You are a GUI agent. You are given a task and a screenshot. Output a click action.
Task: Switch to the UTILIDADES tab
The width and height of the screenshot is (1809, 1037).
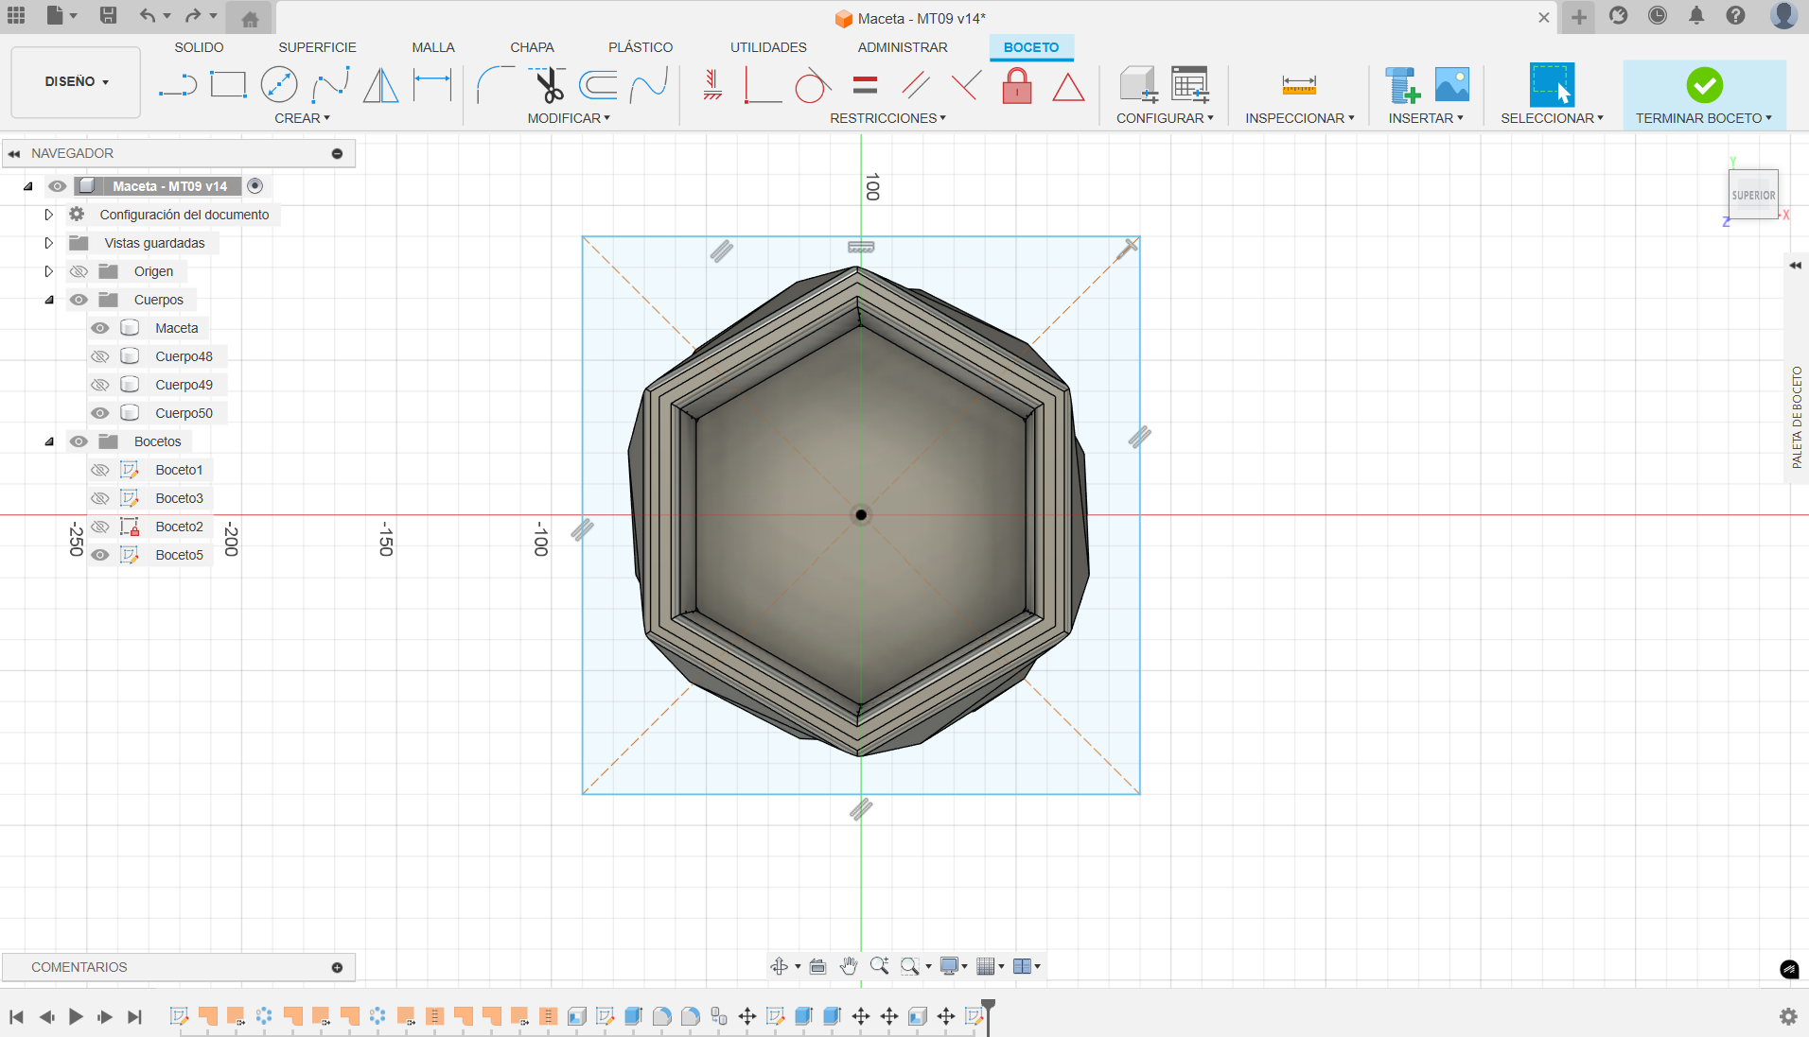768,47
